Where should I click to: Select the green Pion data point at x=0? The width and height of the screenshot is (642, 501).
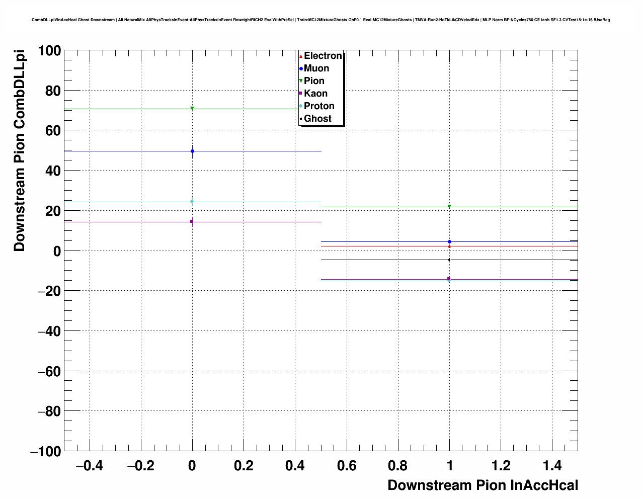click(192, 109)
